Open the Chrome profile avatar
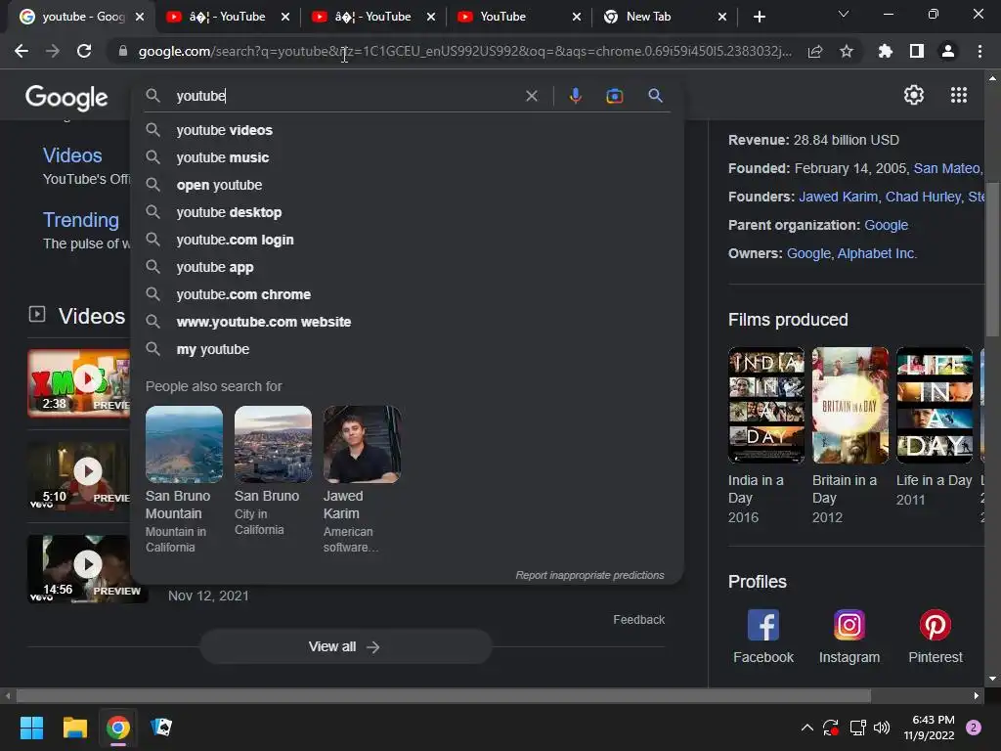The width and height of the screenshot is (1001, 751). click(x=948, y=51)
